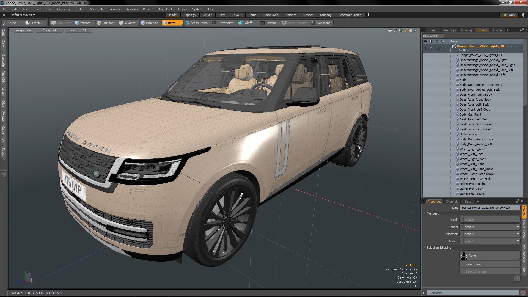This screenshot has width=528, height=297.
Task: Click the double-arrow more button
Action: [x=517, y=279]
